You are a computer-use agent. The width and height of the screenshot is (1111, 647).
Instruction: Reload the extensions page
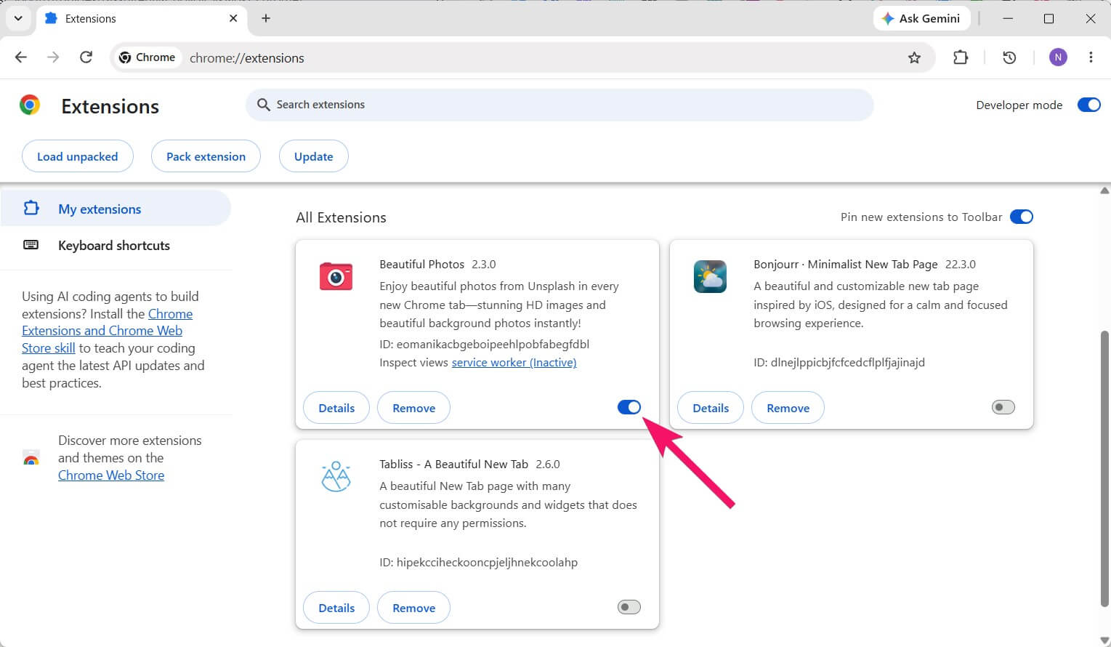(x=86, y=57)
